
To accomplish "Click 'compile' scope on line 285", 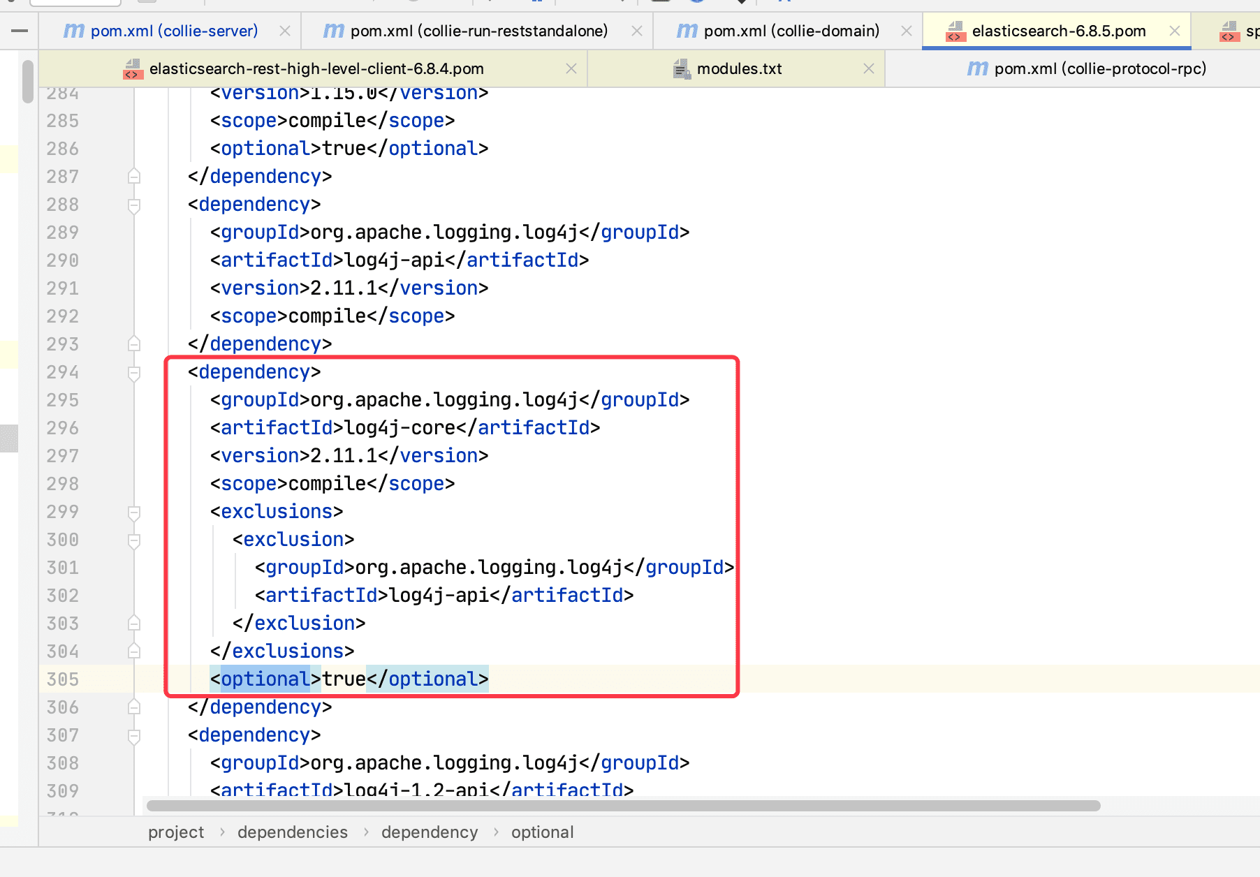I will point(327,120).
